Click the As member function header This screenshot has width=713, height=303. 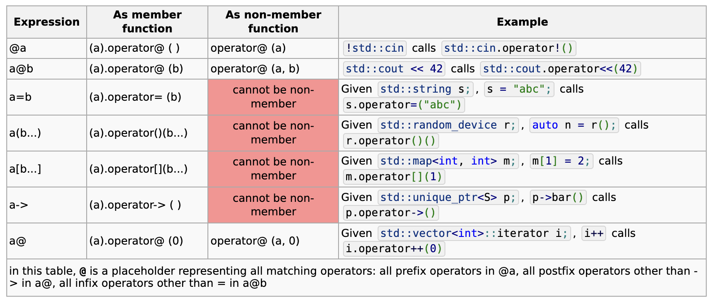[147, 22]
